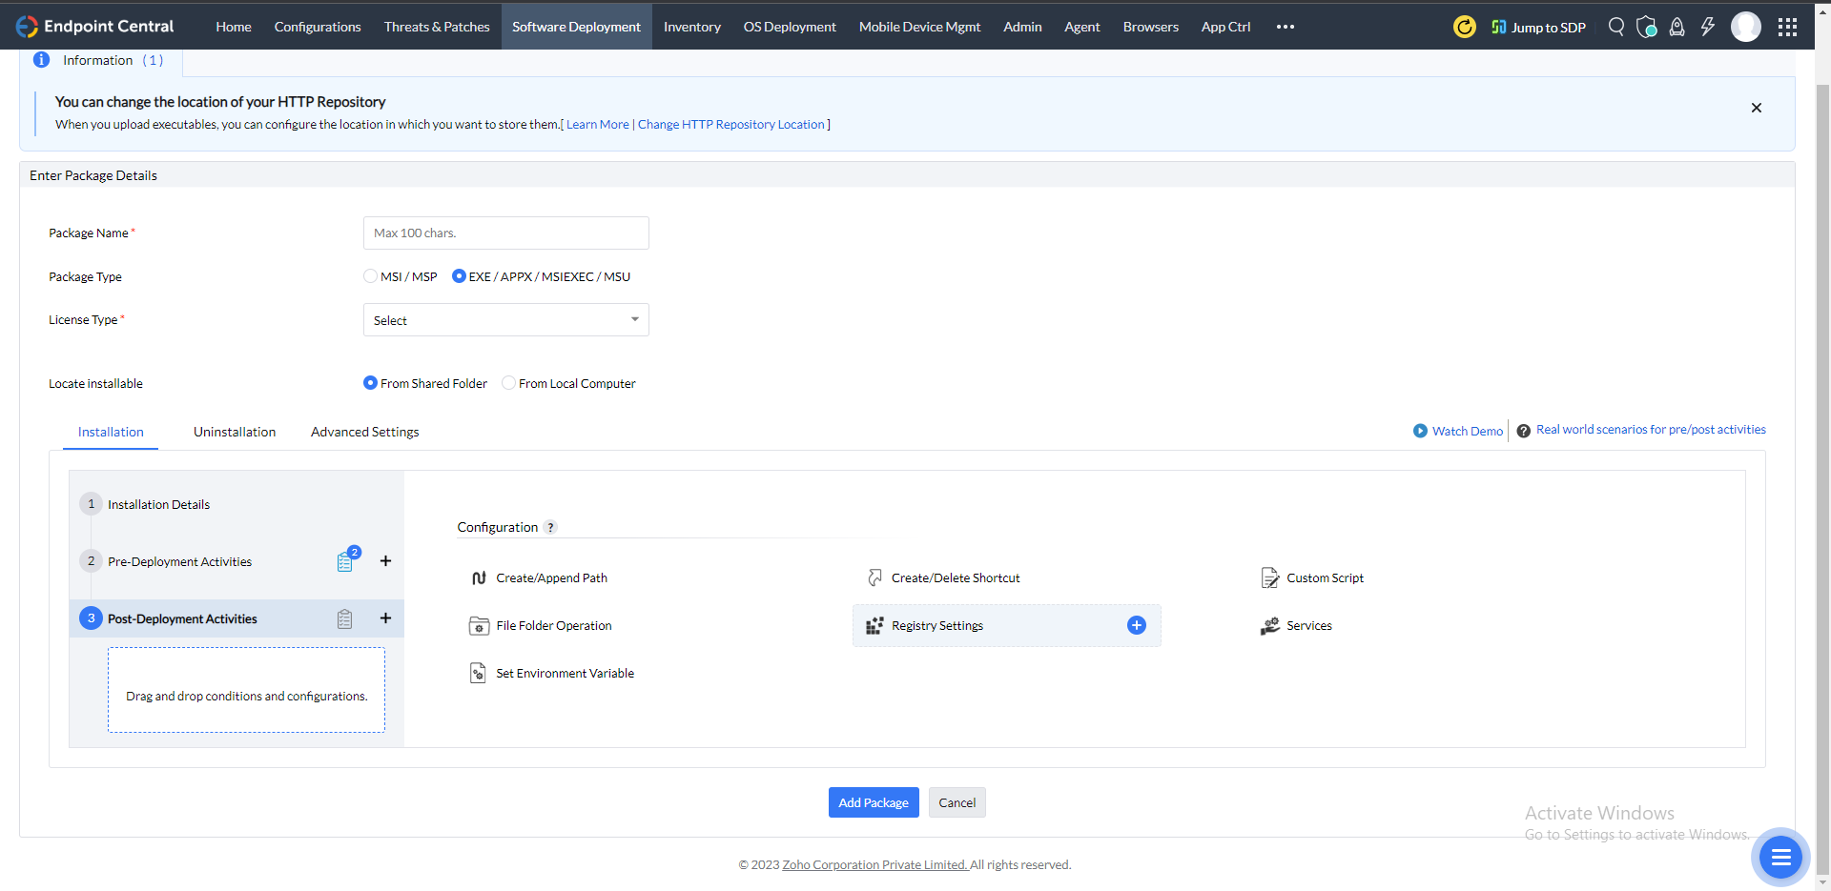Choose From Local Computer for locating installable
The height and width of the screenshot is (891, 1831).
(x=510, y=383)
